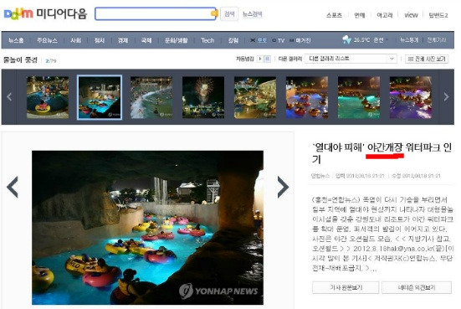Screen dimensions: 461x309
Task: Go to the 칼럼 menu
Action: coord(233,40)
